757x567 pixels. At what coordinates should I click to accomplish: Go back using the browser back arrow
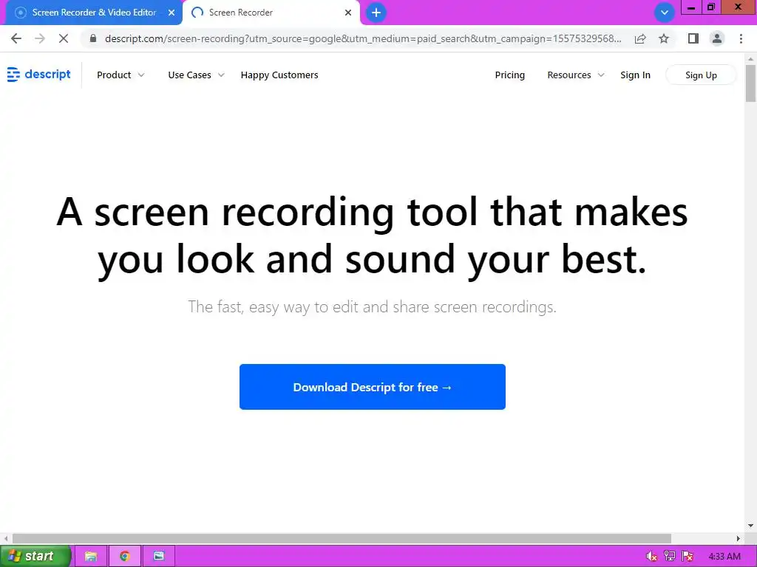pos(16,38)
